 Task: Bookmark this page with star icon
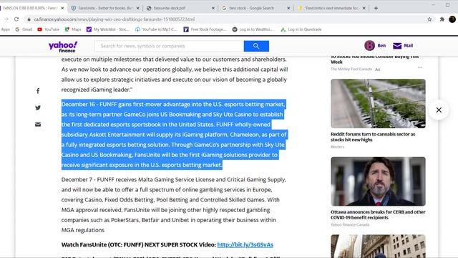(429, 19)
